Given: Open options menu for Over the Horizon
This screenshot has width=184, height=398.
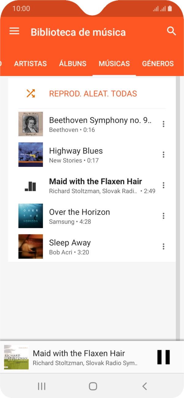Looking at the screenshot, I should coord(163,216).
